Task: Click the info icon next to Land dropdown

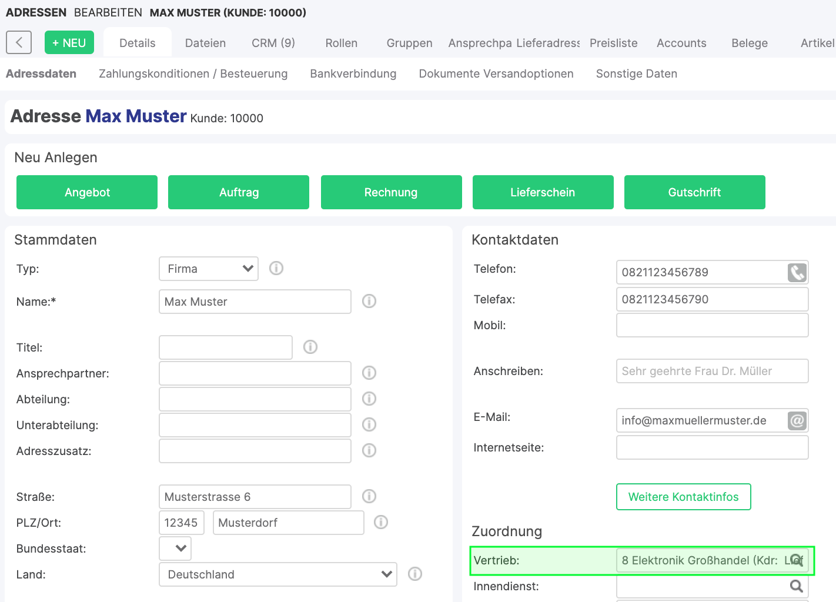Action: tap(415, 574)
